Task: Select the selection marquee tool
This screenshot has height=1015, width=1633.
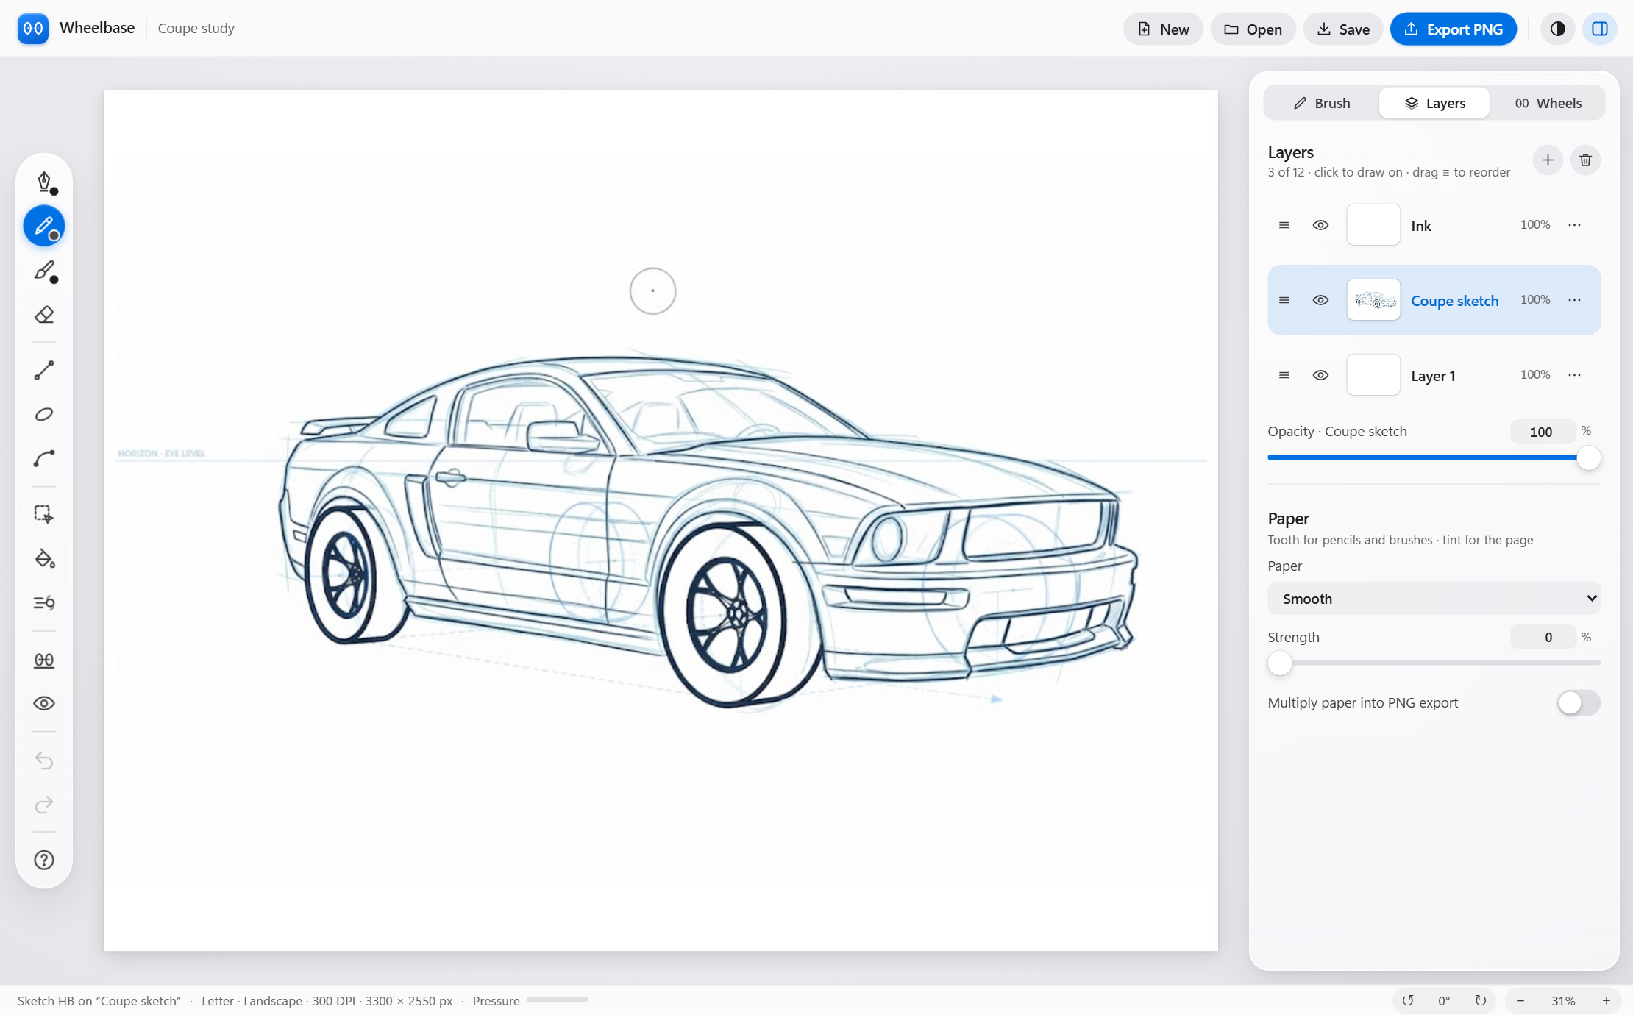Action: coord(44,514)
